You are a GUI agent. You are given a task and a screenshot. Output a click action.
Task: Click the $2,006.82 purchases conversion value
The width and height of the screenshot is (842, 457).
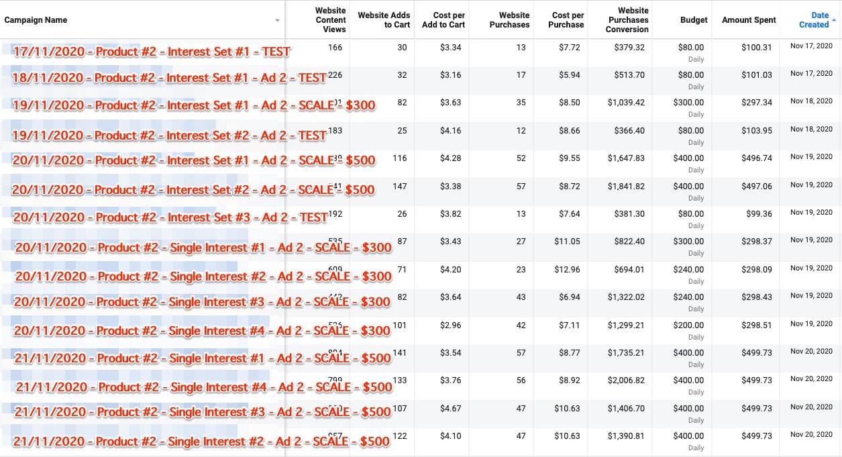click(626, 380)
